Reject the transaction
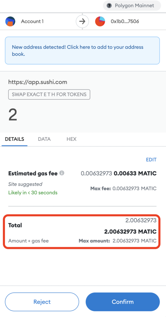 pyautogui.click(x=42, y=302)
